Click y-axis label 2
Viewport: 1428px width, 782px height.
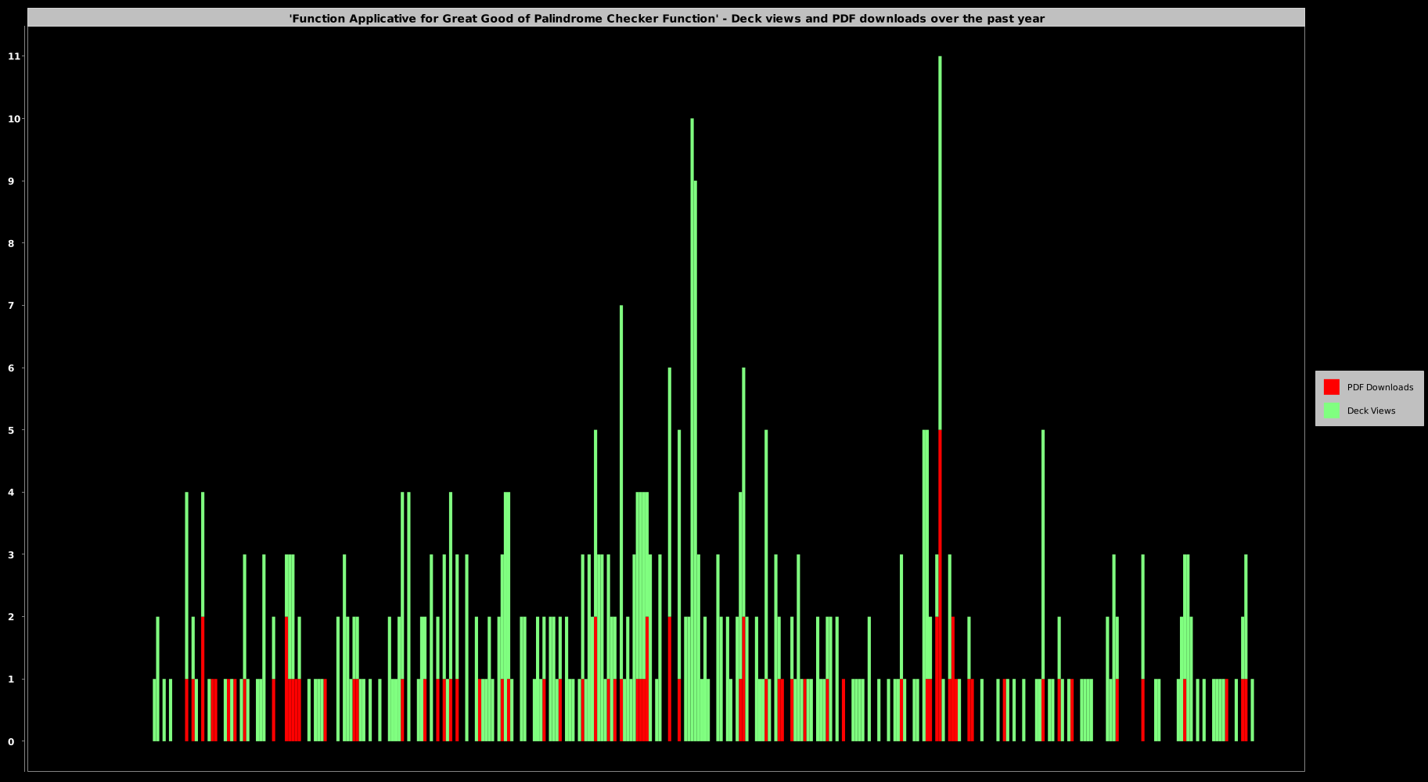[x=11, y=617]
